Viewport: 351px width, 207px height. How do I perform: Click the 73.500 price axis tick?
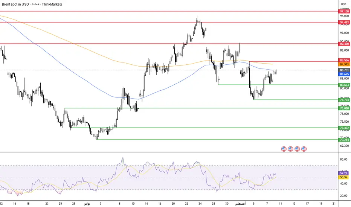344,122
